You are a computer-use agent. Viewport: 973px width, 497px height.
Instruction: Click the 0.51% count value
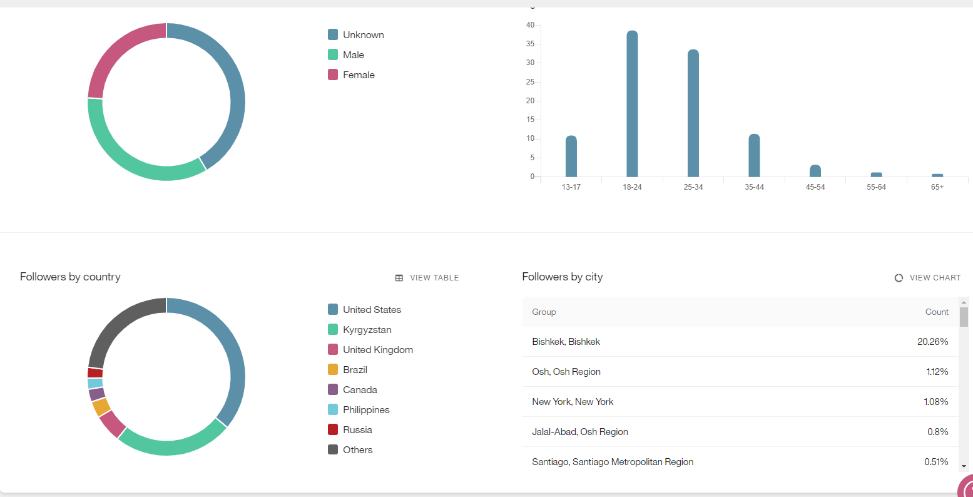click(x=936, y=462)
